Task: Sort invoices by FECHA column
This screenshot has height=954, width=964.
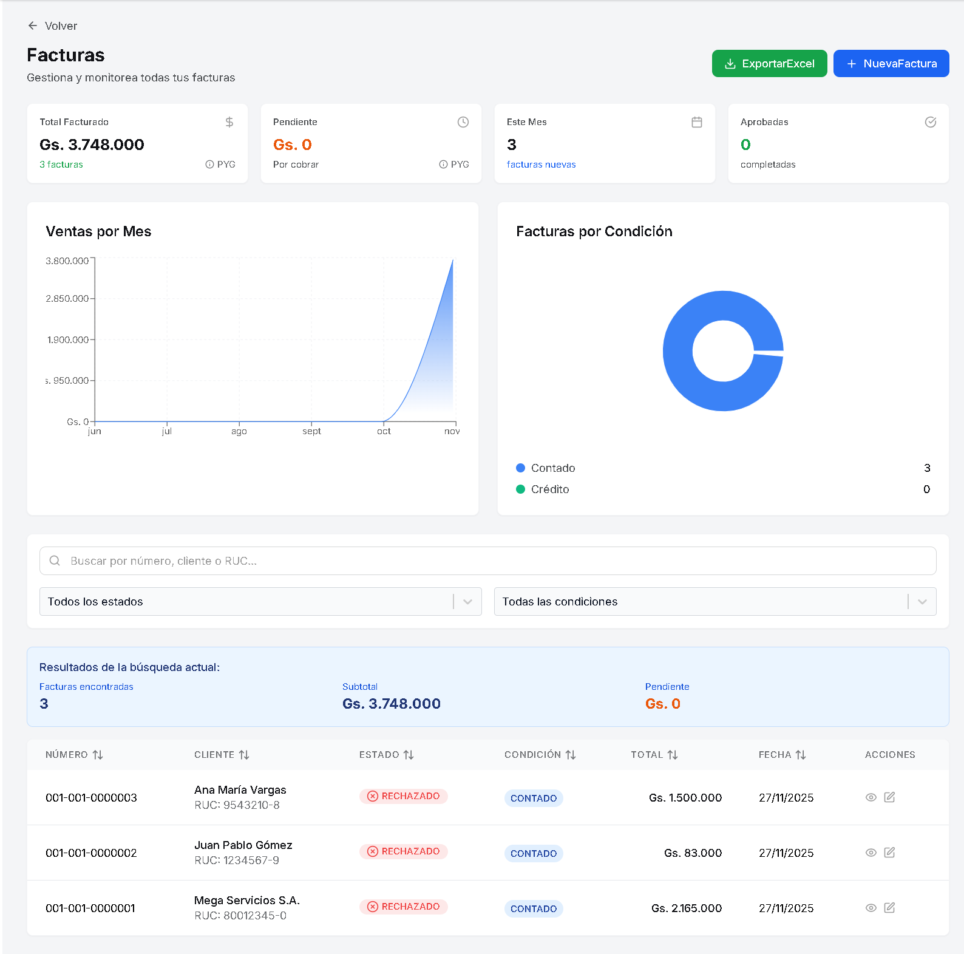Action: point(801,755)
